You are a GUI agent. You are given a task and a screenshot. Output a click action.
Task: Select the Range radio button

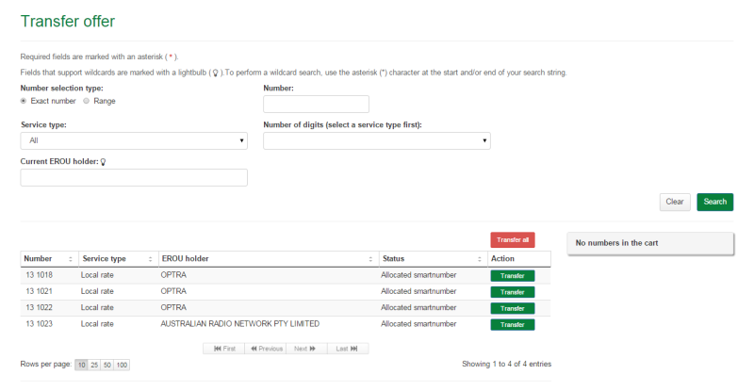87,101
